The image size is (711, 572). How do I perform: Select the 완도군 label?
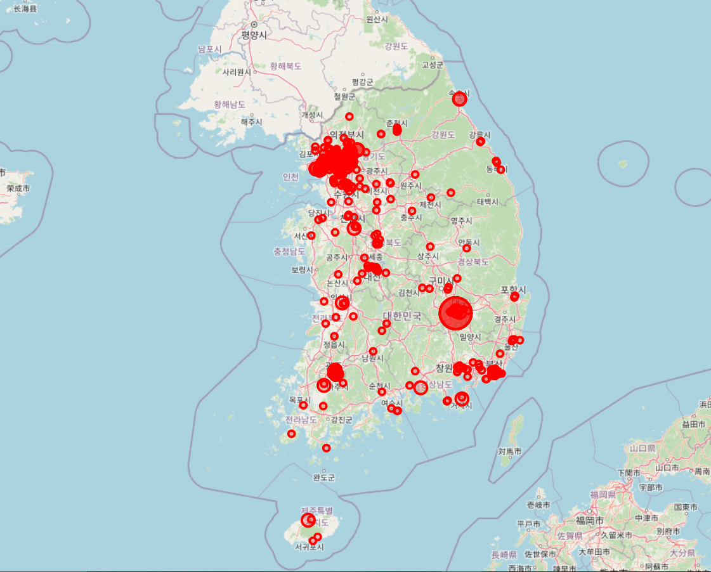[323, 478]
